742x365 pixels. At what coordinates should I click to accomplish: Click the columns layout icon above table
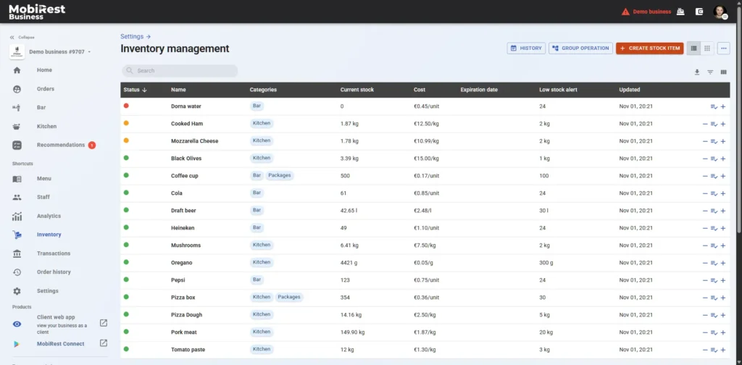tap(723, 72)
